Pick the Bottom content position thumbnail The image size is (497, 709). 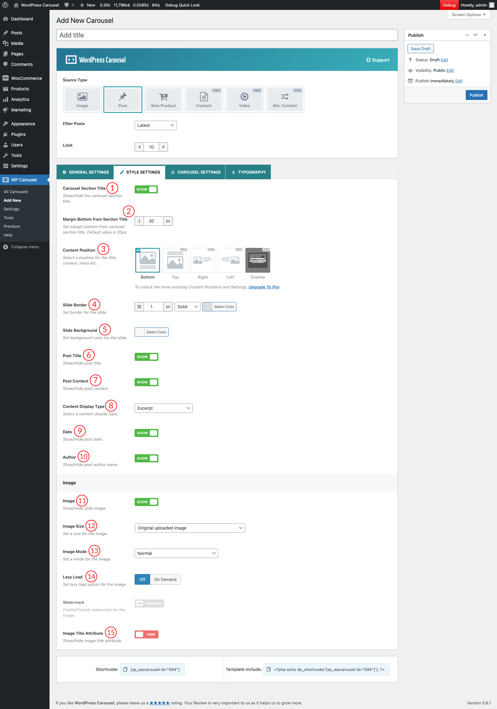click(148, 260)
